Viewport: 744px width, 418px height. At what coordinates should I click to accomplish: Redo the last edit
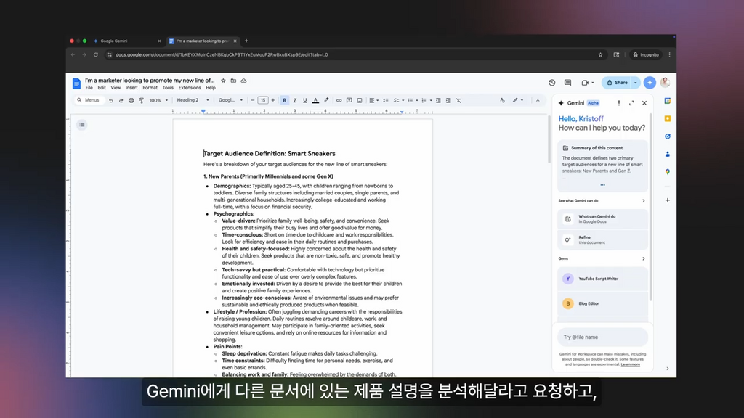pos(121,100)
